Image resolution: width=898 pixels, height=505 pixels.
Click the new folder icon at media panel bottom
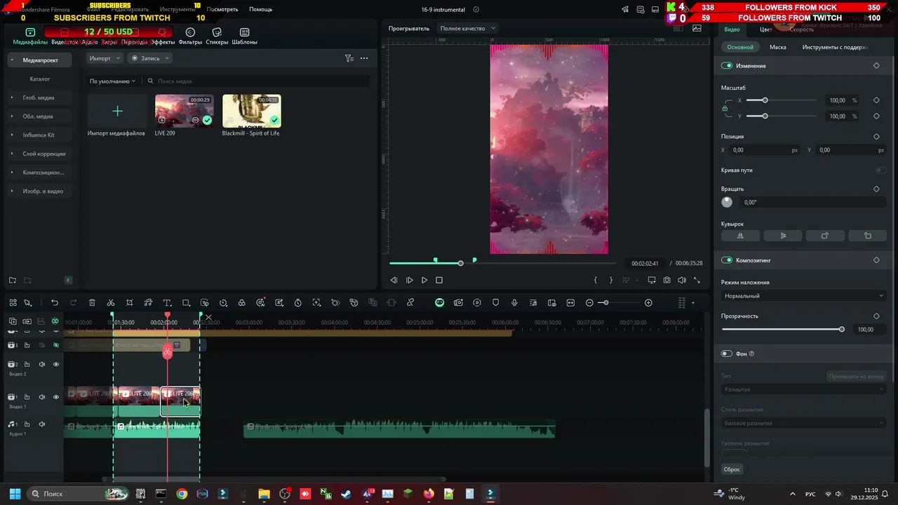point(13,281)
